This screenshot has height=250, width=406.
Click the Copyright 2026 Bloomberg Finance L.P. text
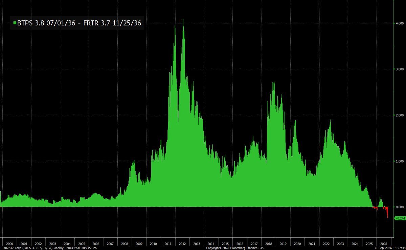[235, 248]
